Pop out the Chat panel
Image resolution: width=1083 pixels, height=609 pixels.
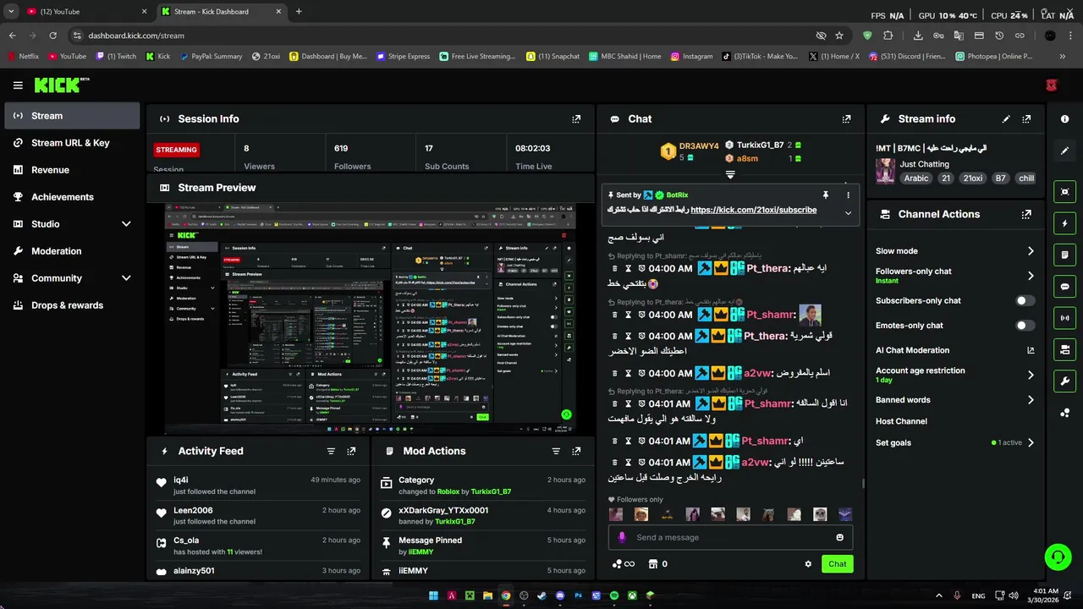pos(846,119)
